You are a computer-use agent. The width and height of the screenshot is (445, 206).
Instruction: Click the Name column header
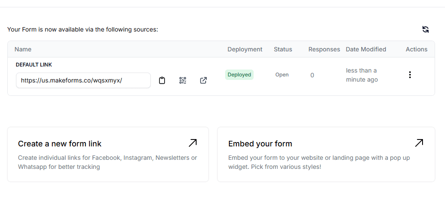23,49
